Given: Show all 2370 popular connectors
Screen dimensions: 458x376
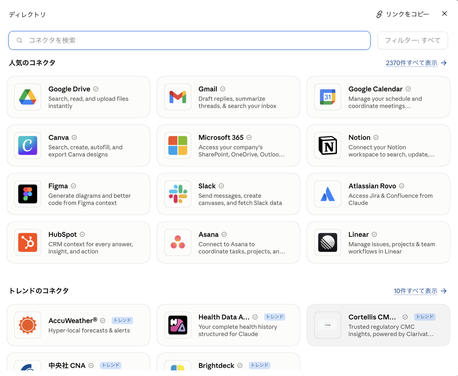Looking at the screenshot, I should pyautogui.click(x=416, y=63).
